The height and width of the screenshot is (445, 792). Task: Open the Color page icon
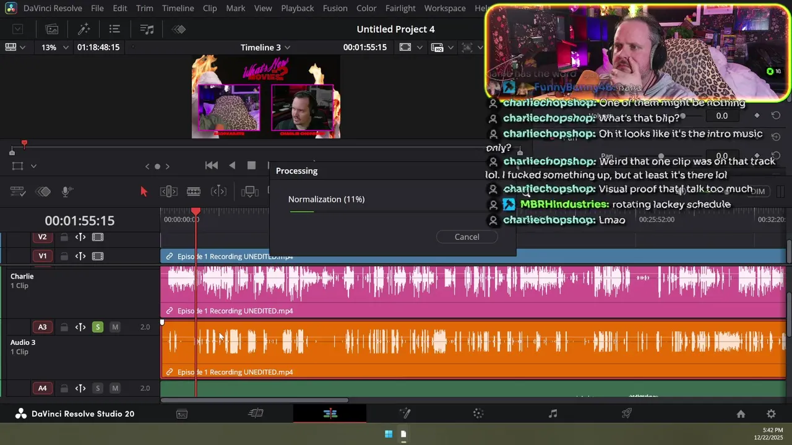click(x=478, y=414)
